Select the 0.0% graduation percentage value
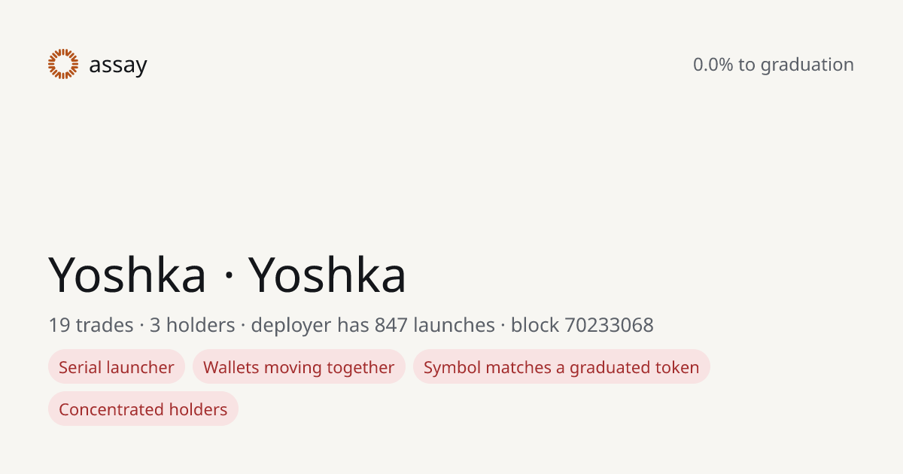The width and height of the screenshot is (903, 474). pyautogui.click(x=713, y=65)
